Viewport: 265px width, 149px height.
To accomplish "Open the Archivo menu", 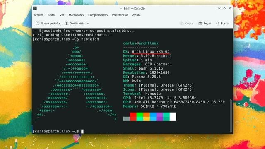I will point(39,15).
